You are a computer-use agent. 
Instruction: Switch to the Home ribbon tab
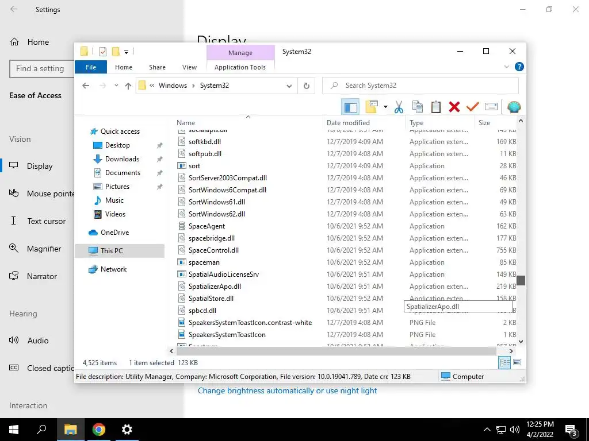124,67
